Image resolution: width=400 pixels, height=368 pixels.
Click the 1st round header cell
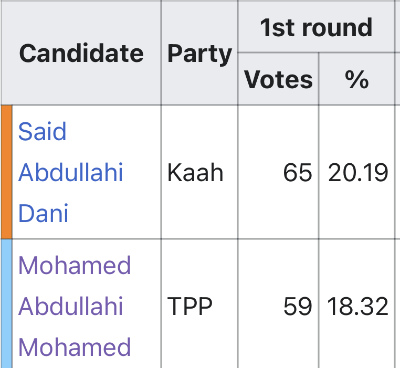point(316,27)
